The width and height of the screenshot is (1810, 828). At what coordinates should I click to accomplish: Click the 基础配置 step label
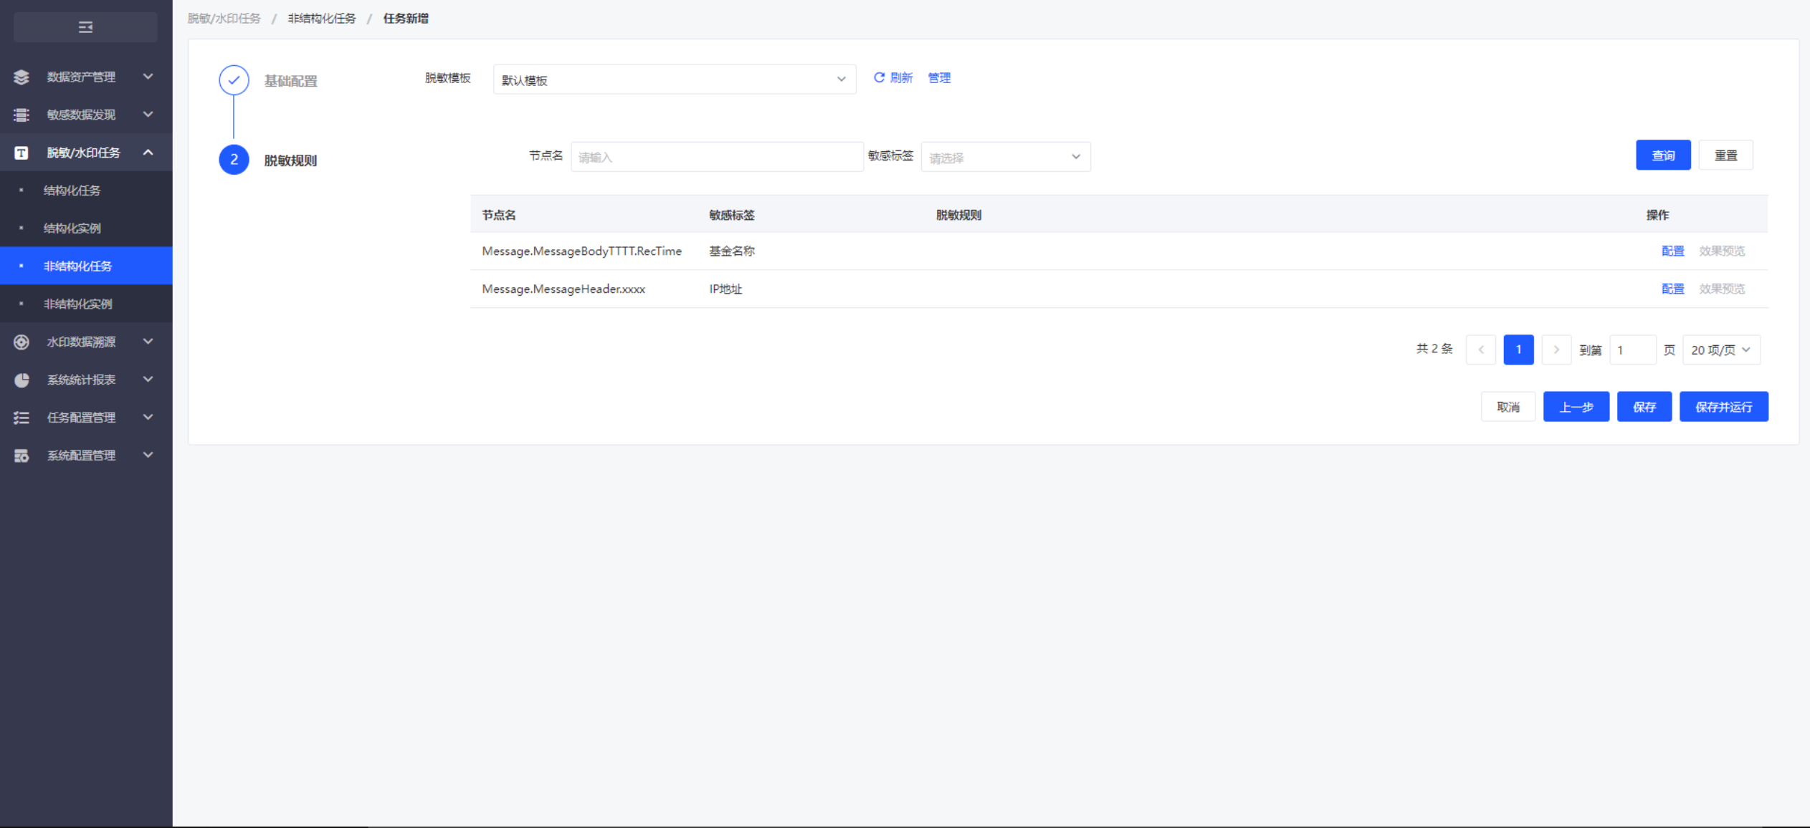click(x=290, y=81)
